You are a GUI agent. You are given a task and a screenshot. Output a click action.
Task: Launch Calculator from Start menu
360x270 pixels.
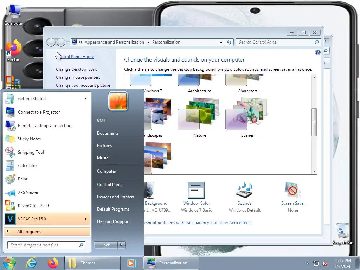tap(47, 165)
